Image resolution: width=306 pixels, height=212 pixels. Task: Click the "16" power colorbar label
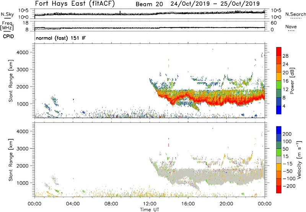click(x=285, y=81)
